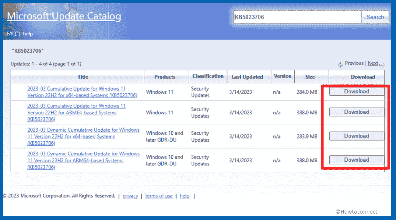This screenshot has height=220, width=396.
Task: Click Windows 10 and later GDR-DU in x64 Dynamic row
Action: (x=165, y=137)
